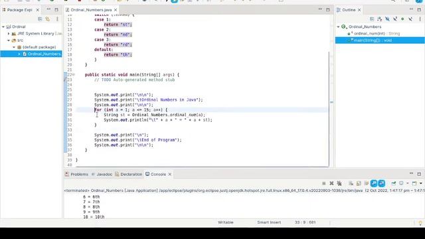Remove launch with the single X Console icon

(x=331, y=183)
